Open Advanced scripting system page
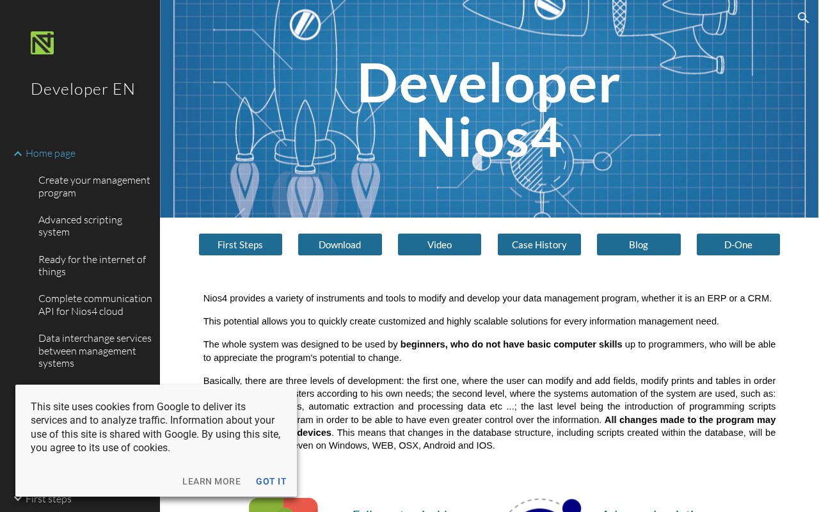 (80, 226)
